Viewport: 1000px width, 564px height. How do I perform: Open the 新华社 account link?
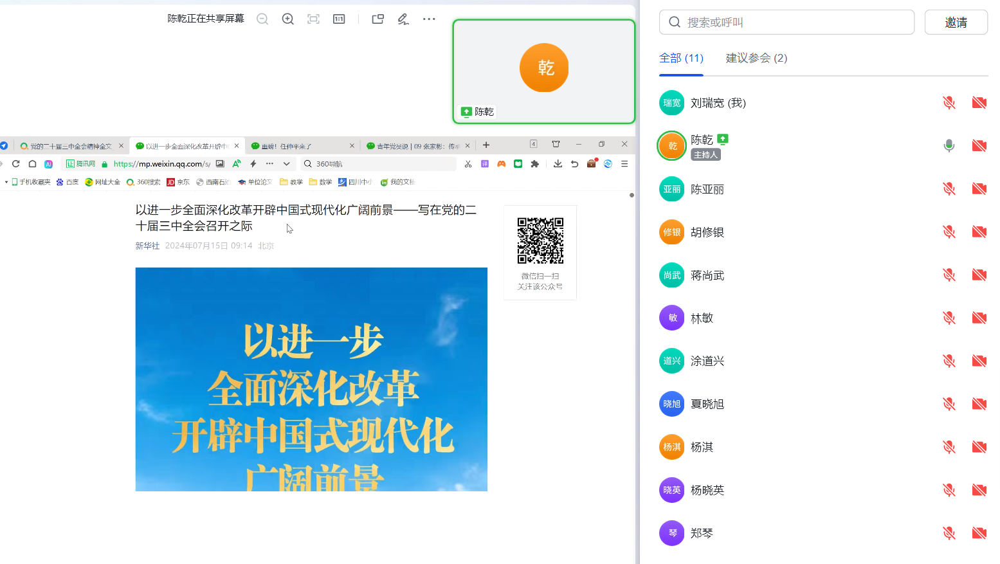[147, 246]
